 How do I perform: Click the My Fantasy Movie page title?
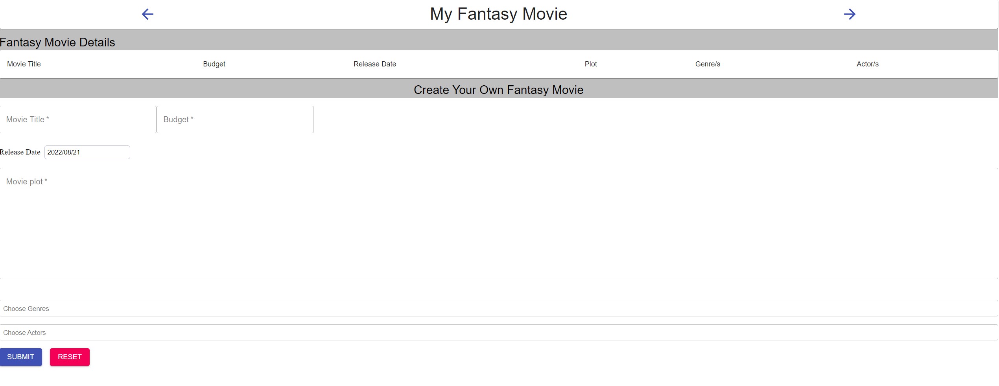pos(498,14)
